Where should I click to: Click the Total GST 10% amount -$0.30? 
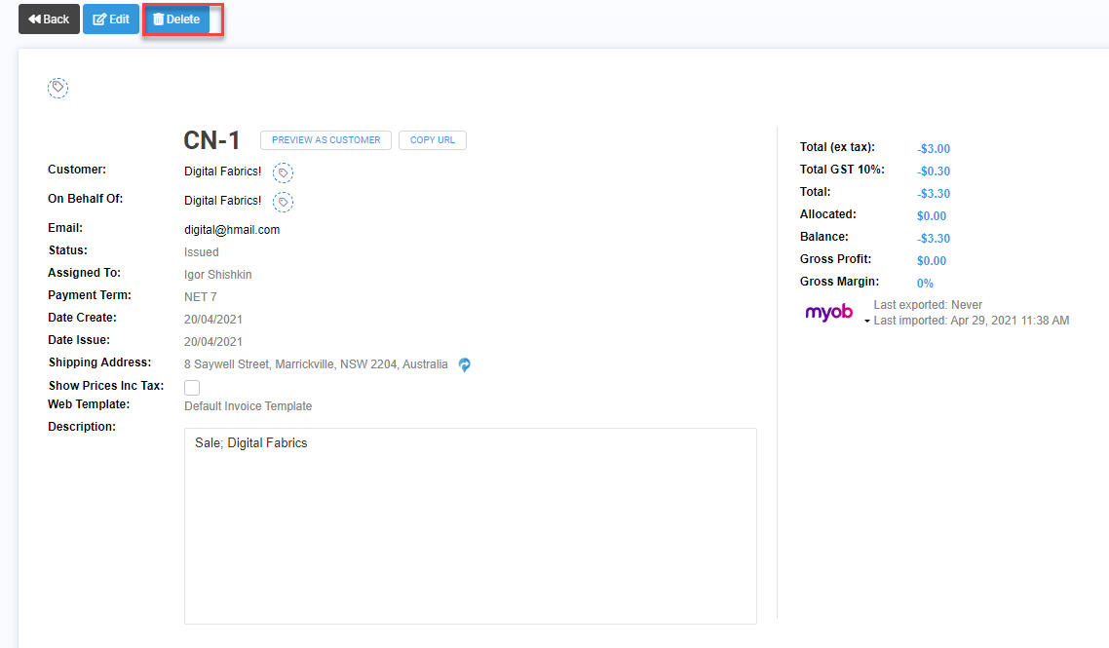(x=934, y=172)
